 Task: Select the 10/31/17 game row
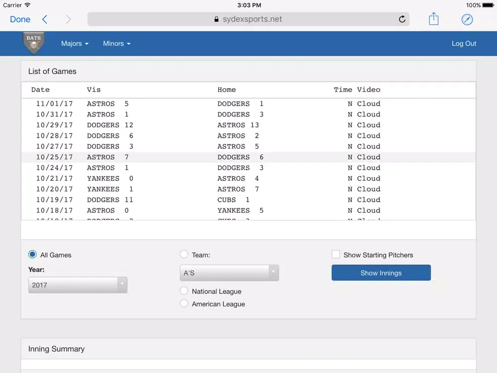248,114
